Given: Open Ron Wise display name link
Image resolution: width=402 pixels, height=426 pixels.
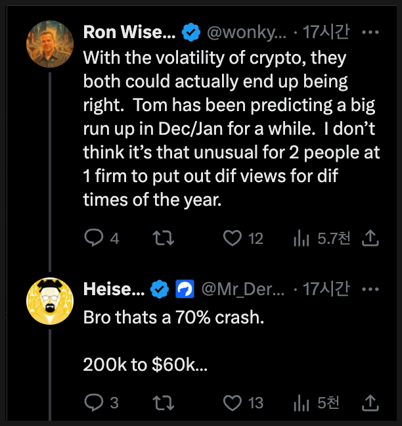Looking at the screenshot, I should click(128, 32).
